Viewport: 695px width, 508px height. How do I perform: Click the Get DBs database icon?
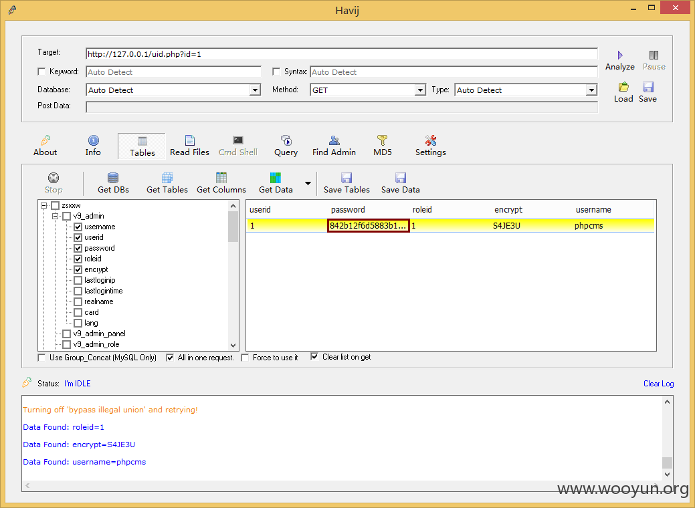[113, 178]
